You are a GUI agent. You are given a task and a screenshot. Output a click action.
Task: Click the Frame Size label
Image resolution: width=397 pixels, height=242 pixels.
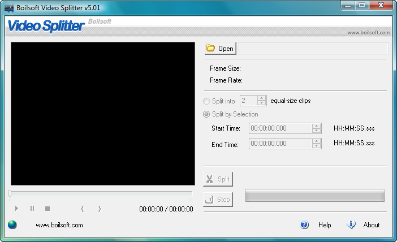point(225,68)
